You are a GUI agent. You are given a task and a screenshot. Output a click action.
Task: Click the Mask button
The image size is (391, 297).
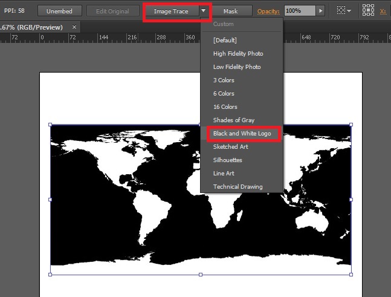[231, 11]
